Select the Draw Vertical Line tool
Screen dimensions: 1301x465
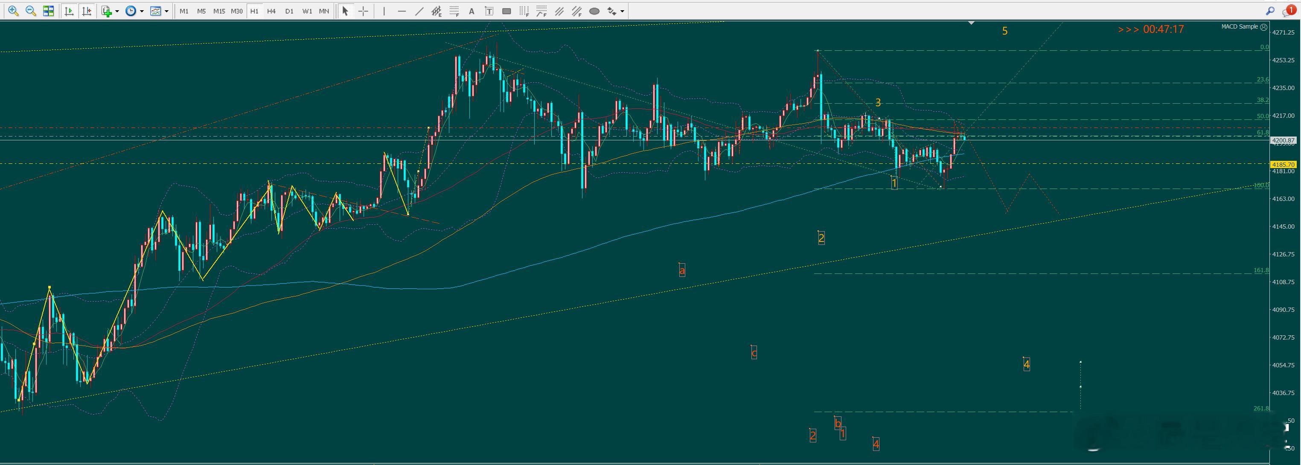384,11
